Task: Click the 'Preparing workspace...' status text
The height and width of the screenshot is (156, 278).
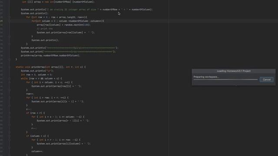Action: (x=206, y=77)
